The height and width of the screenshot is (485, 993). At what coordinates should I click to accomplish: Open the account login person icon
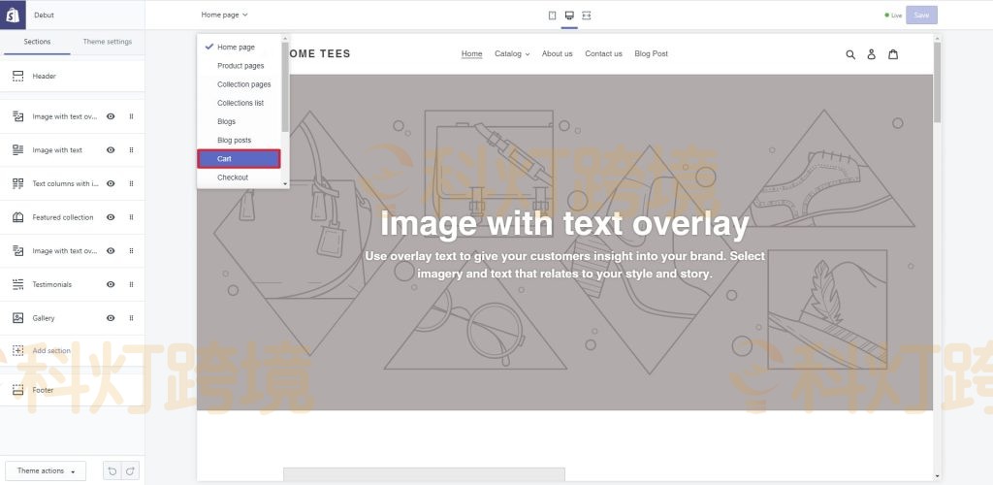point(872,54)
